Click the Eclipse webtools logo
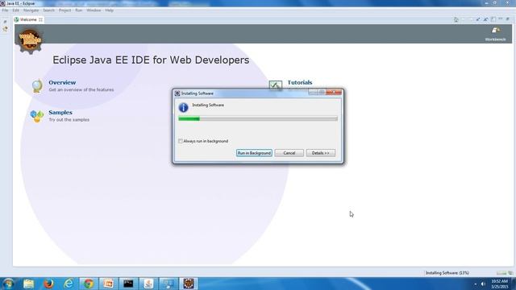The width and height of the screenshot is (516, 290). point(30,41)
